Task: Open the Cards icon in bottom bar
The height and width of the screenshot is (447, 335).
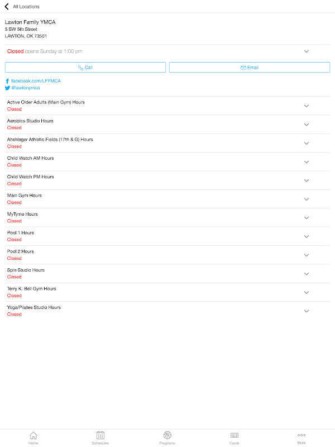Action: point(234,435)
